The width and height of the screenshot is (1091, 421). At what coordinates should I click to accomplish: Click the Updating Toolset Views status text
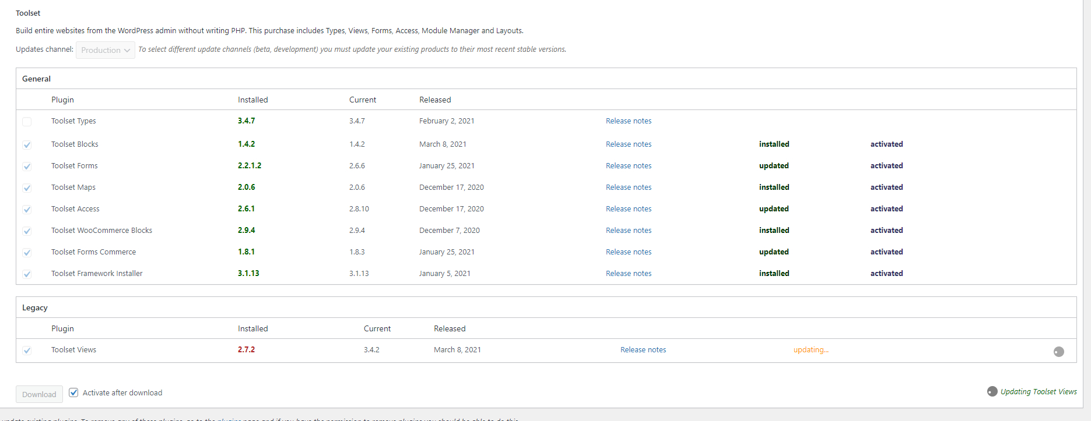[1039, 392]
